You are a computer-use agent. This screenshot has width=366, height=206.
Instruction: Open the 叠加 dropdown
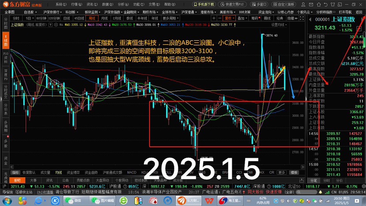[x=242, y=18]
